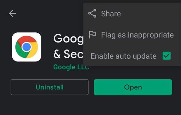Click the '& Sec' line of the app title
This screenshot has width=181, height=115.
tap(68, 54)
